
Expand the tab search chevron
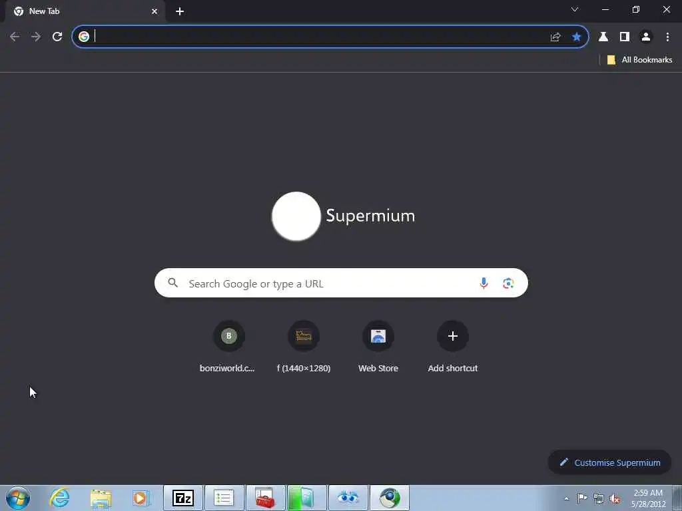[575, 9]
